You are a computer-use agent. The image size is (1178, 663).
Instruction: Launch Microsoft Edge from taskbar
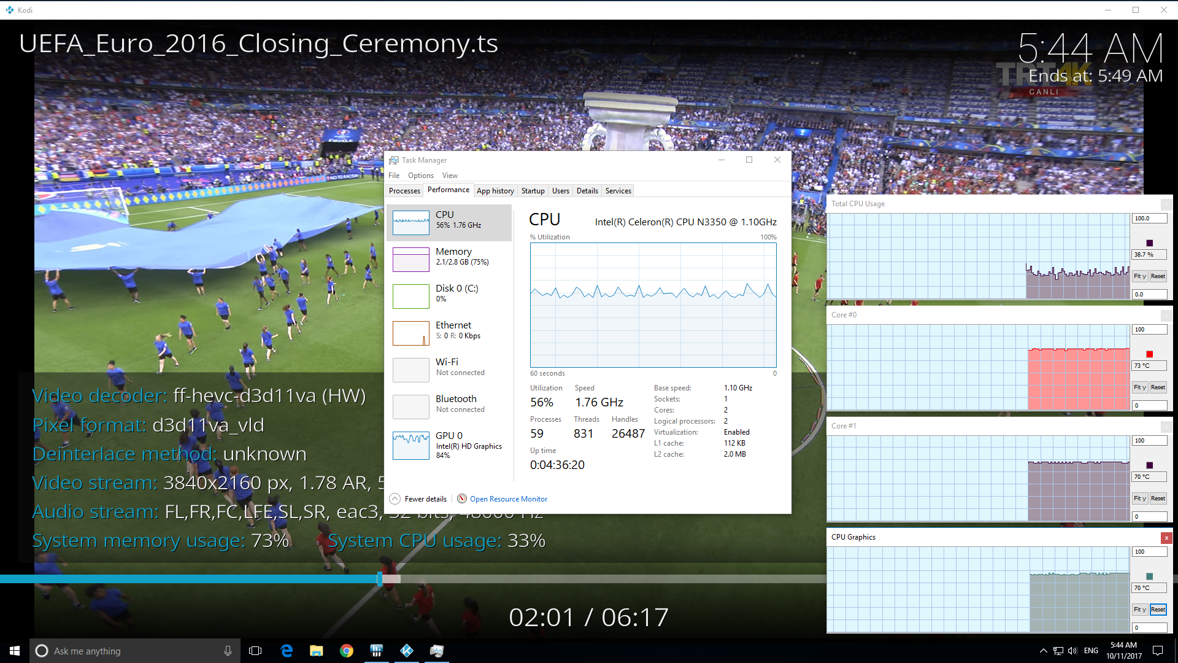pos(287,651)
